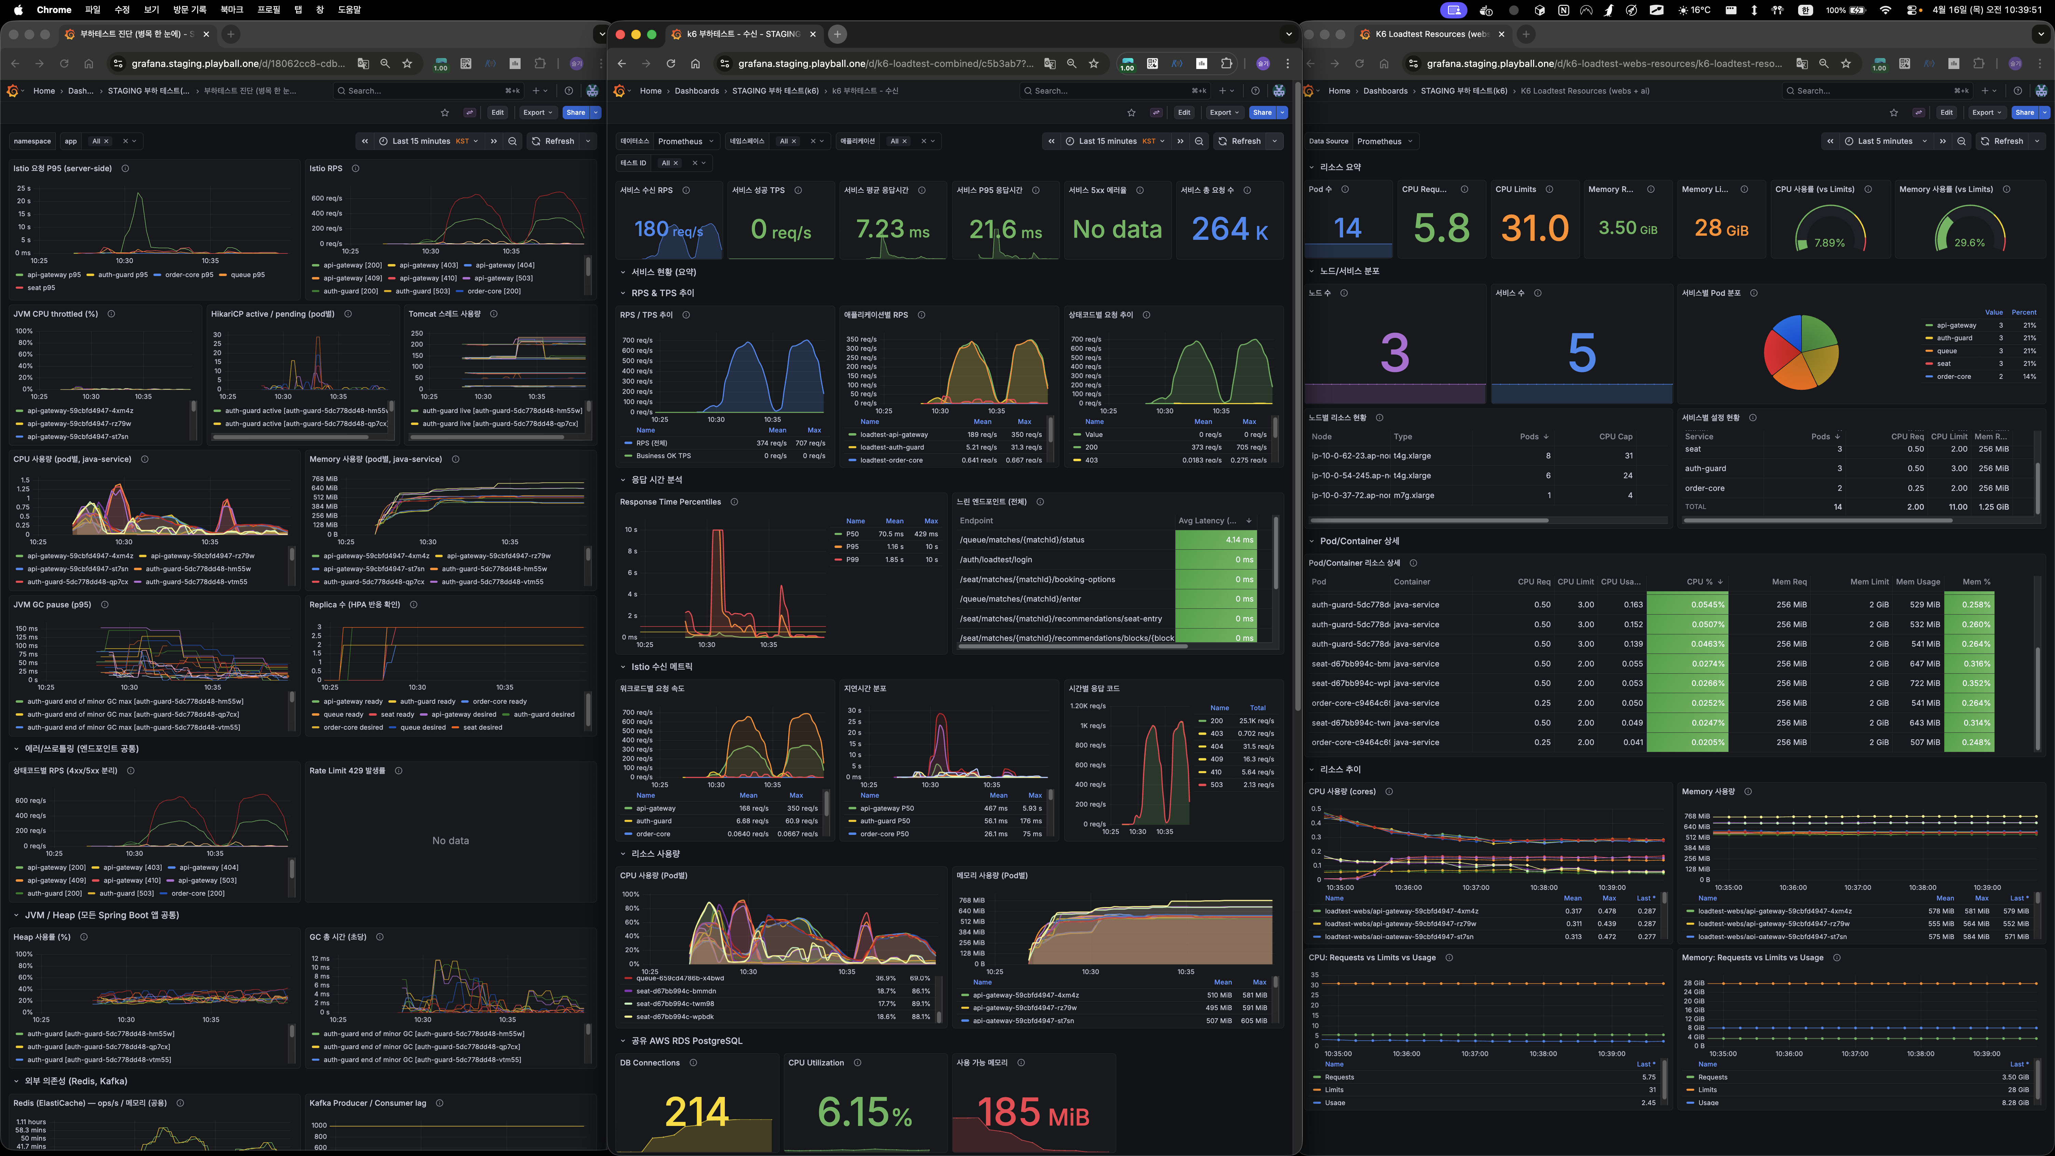Star the k6 부하테스트 - 수신 dashboard
The width and height of the screenshot is (2055, 1156).
(1131, 112)
